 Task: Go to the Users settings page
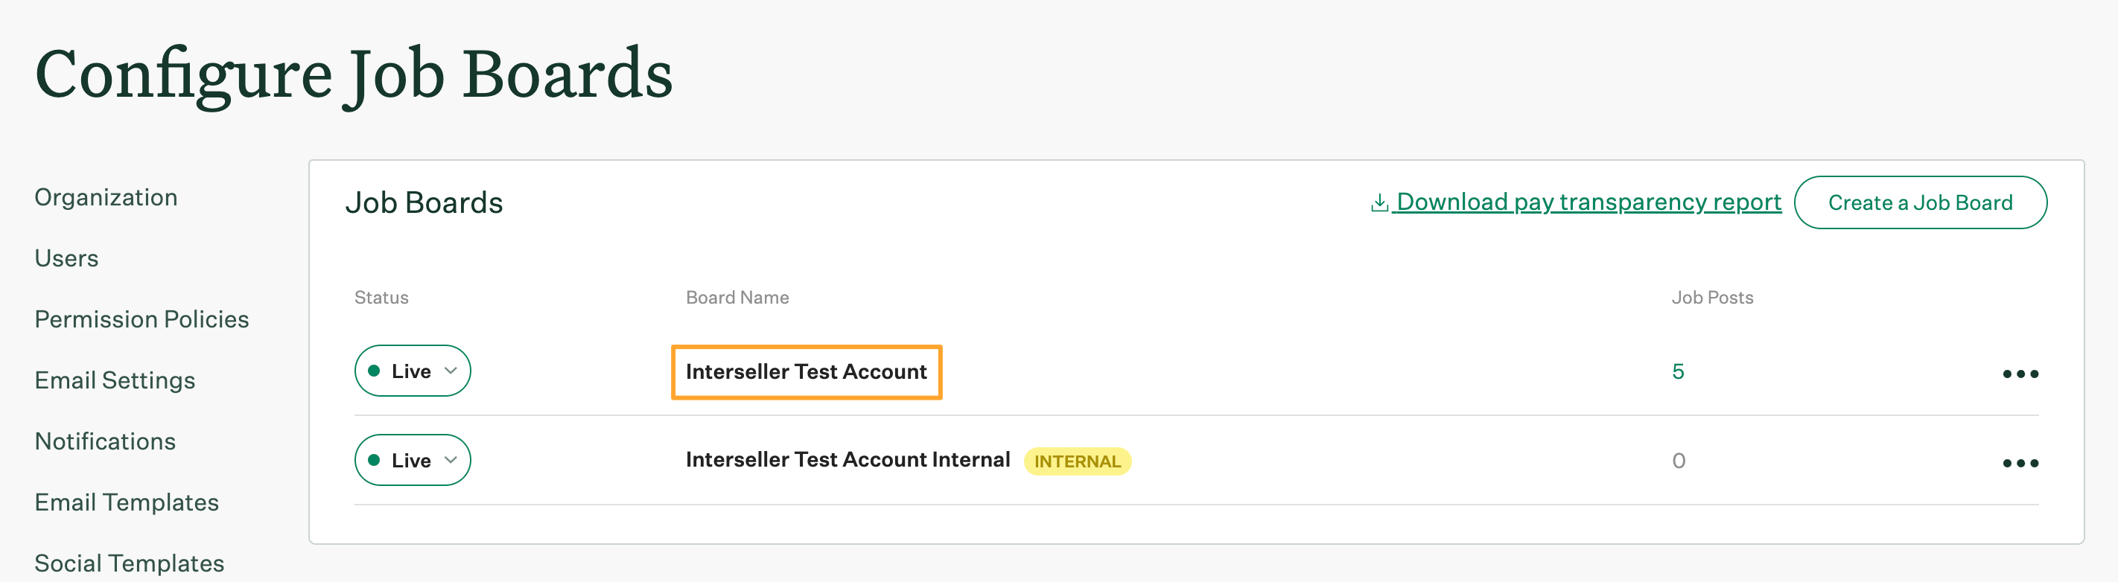[66, 258]
